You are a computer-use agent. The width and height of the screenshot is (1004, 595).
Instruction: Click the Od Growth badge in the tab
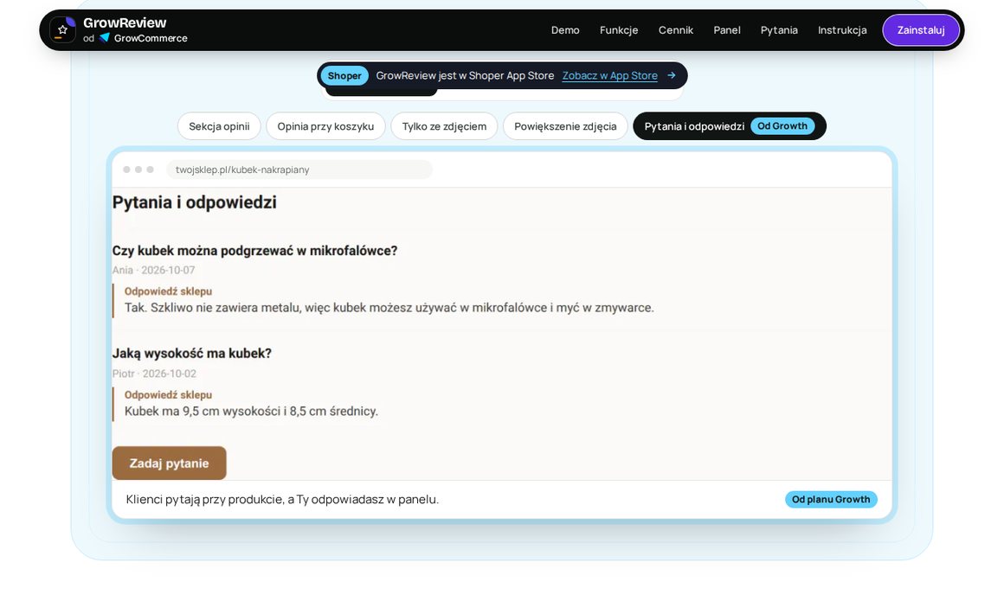(782, 126)
